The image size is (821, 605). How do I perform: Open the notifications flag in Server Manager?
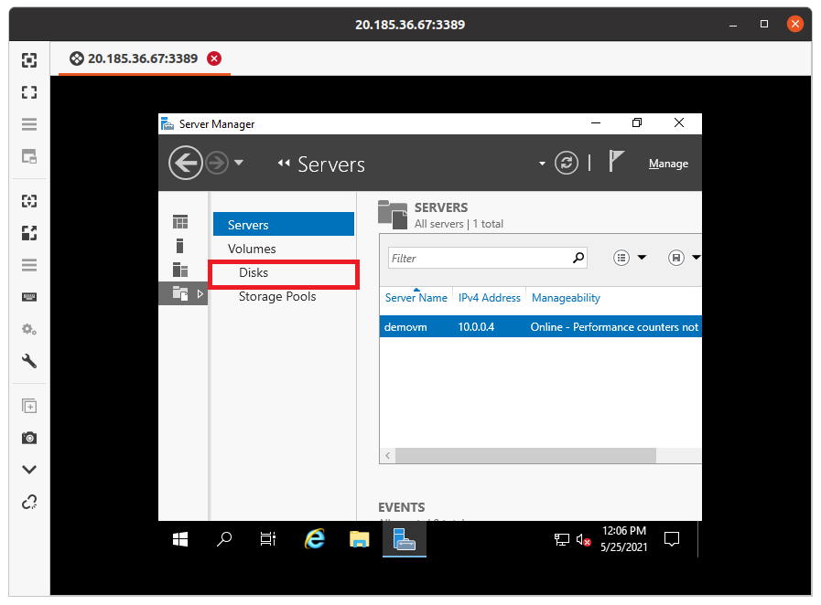(x=616, y=161)
